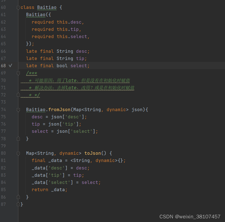
Task: Click the 'required' keyword on line 62
Action: tap(43, 22)
